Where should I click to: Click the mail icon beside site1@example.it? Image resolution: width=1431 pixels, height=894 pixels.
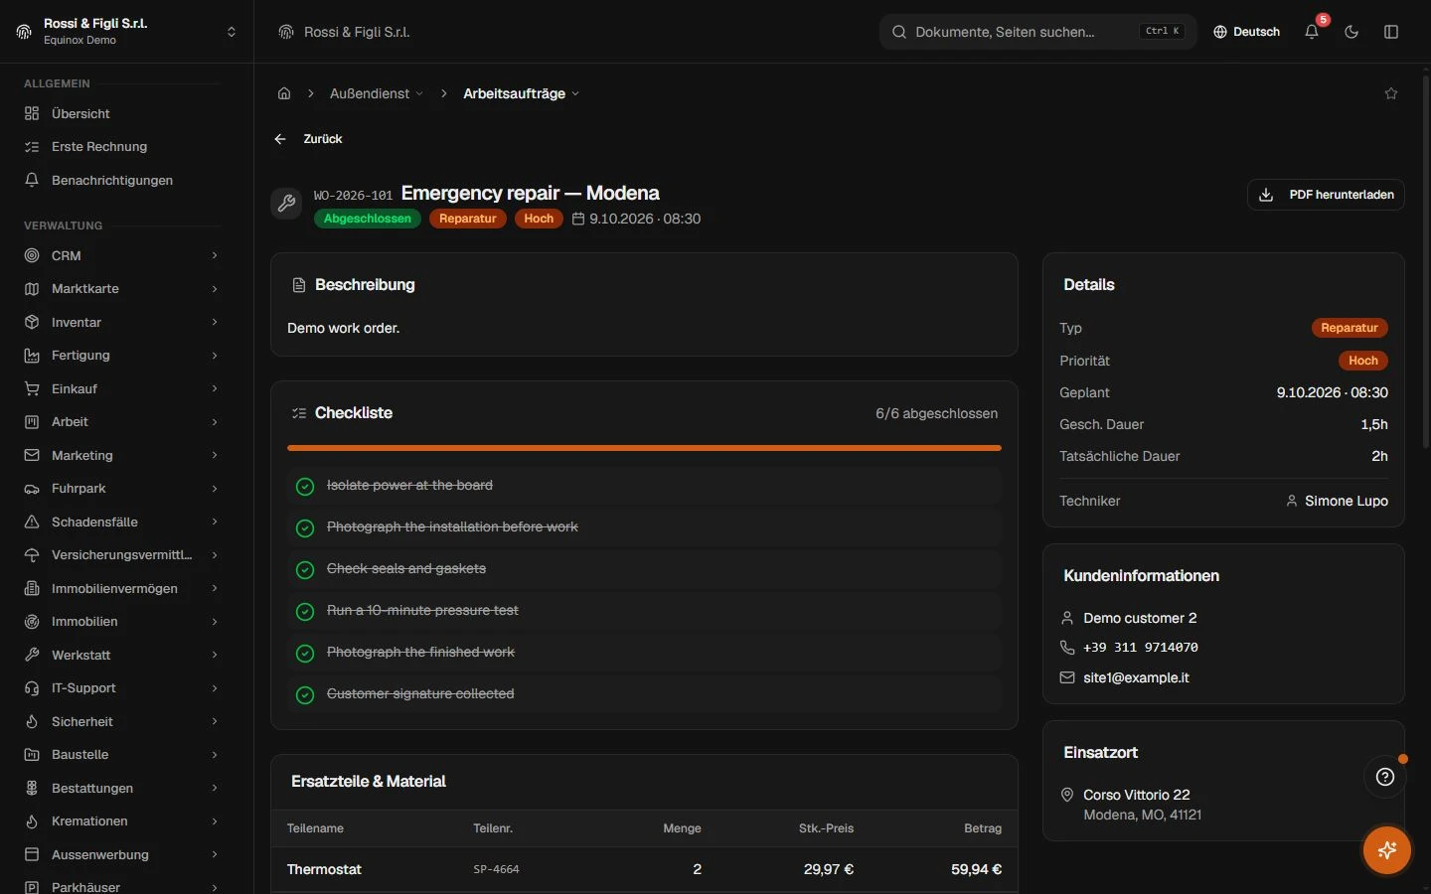coord(1067,677)
